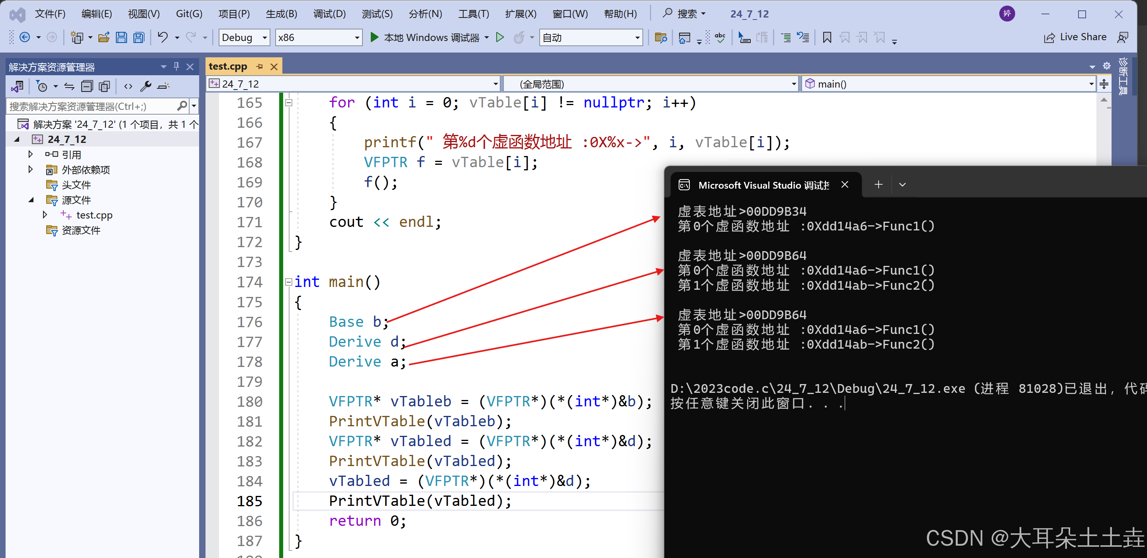Click the Properties wrench icon
The width and height of the screenshot is (1147, 558).
(146, 86)
